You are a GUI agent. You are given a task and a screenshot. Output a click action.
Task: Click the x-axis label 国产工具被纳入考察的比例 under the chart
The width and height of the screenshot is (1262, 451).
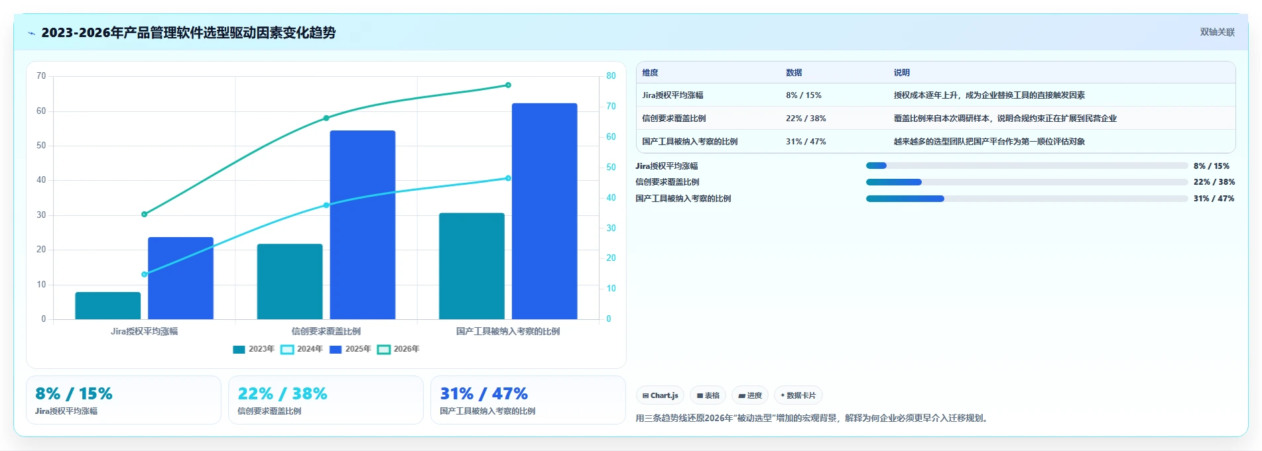508,331
